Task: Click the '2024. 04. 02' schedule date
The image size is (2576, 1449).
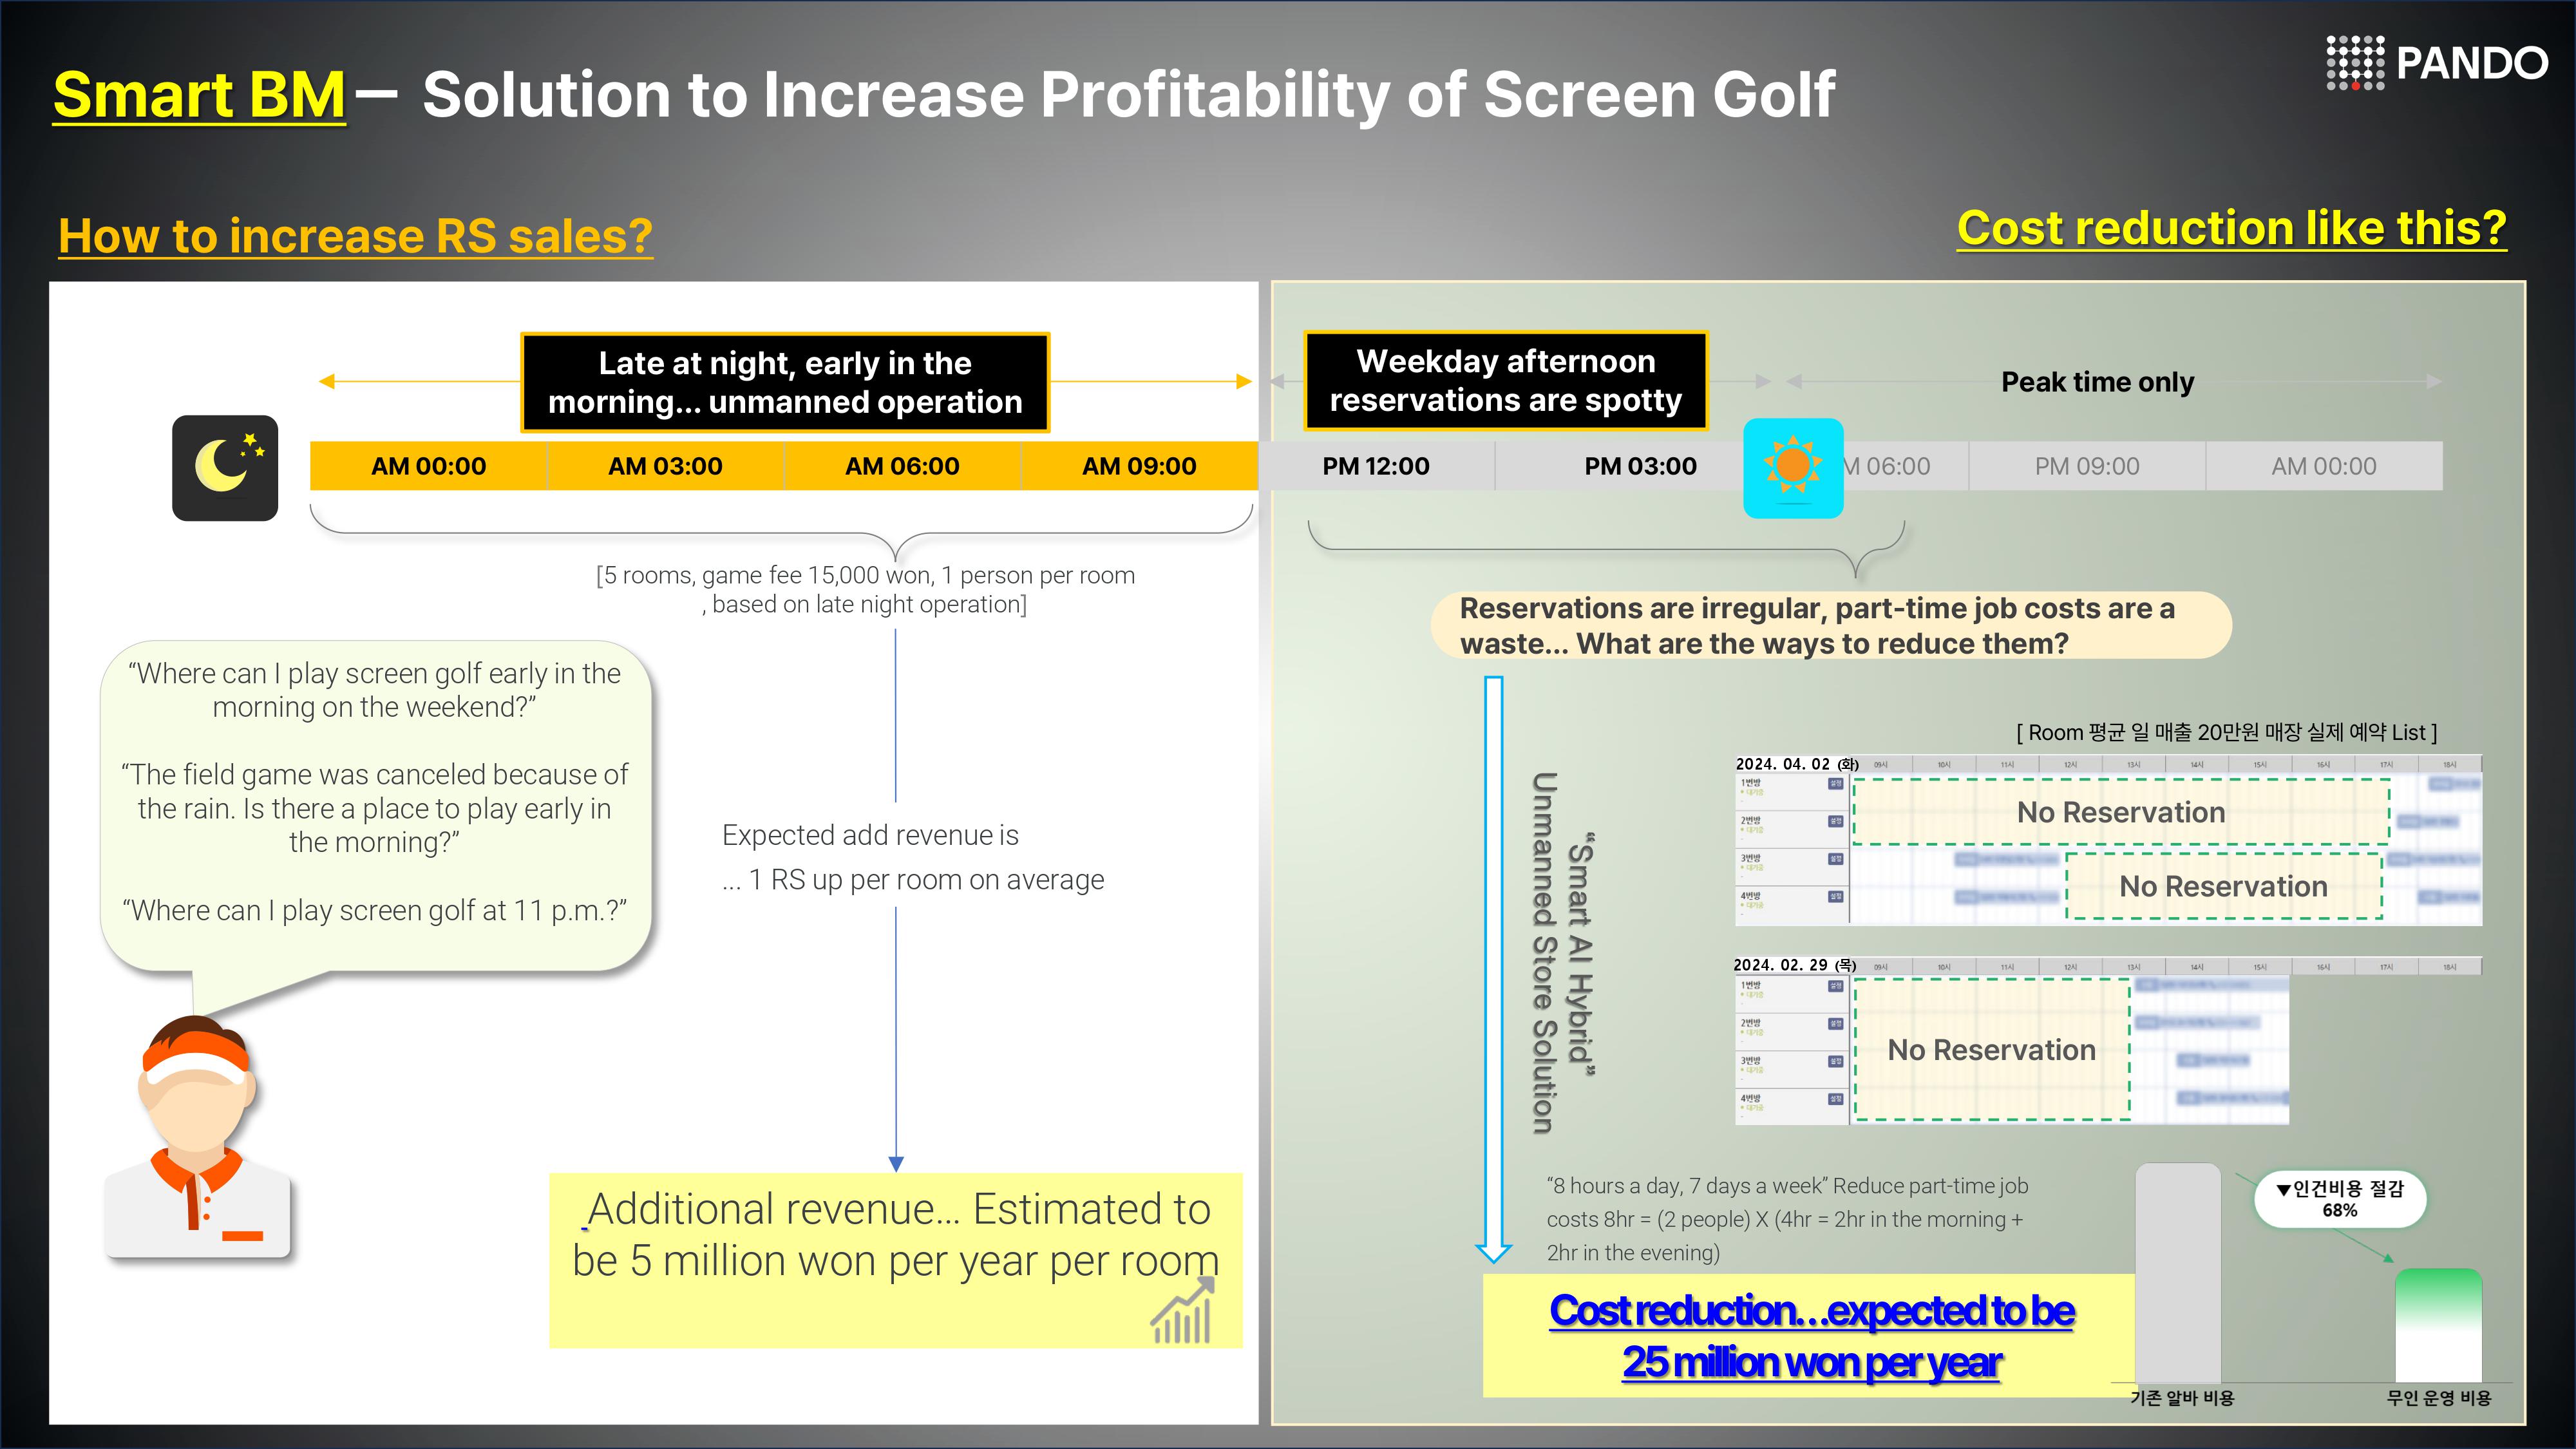Action: [x=1796, y=764]
